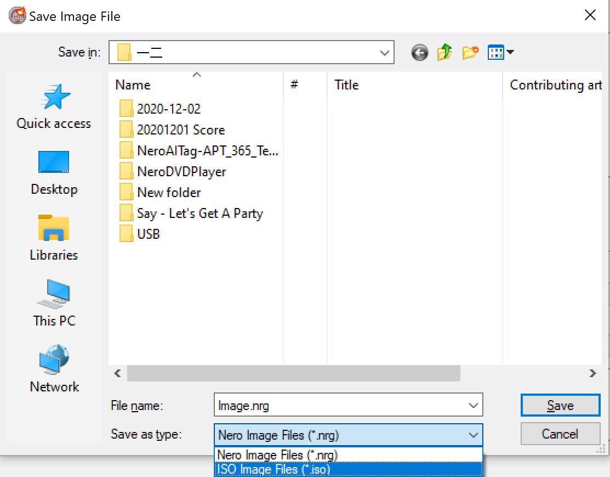
Task: Open Libraries in places sidebar
Action: click(x=54, y=238)
